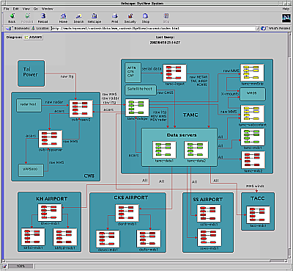Open the Go menu
The image size is (293, 271).
(x=36, y=9)
